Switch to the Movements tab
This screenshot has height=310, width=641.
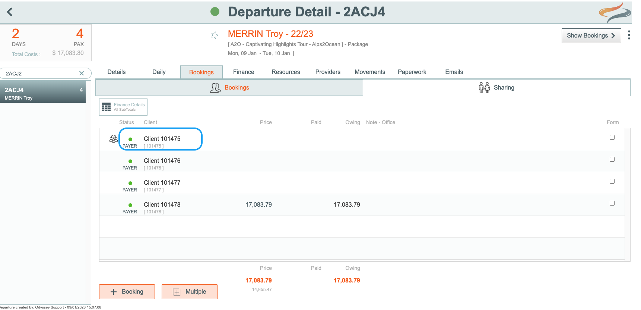point(370,72)
